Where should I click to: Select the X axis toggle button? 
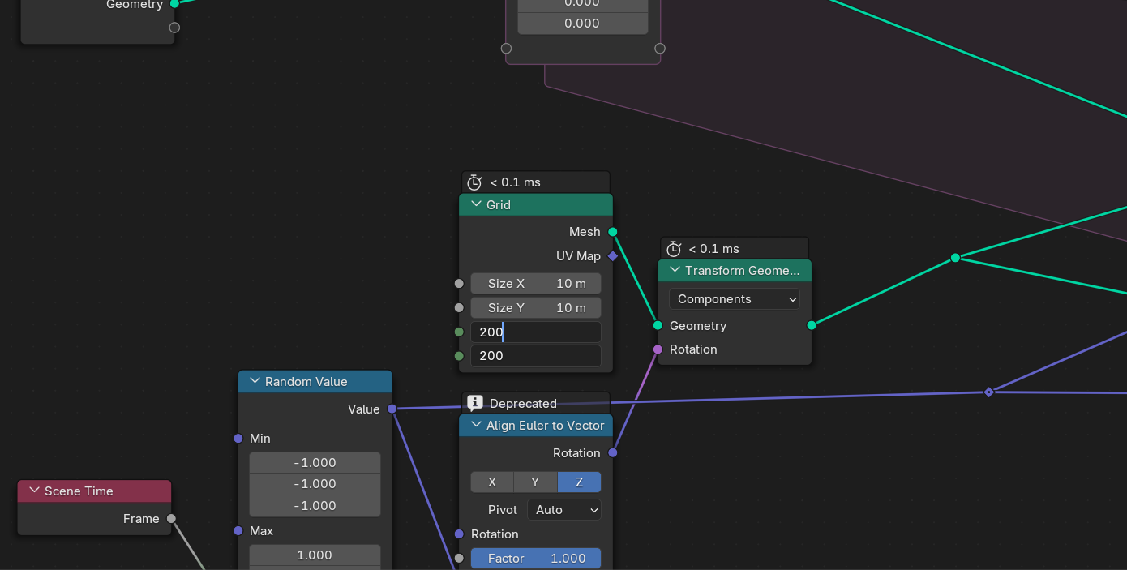[x=492, y=482]
